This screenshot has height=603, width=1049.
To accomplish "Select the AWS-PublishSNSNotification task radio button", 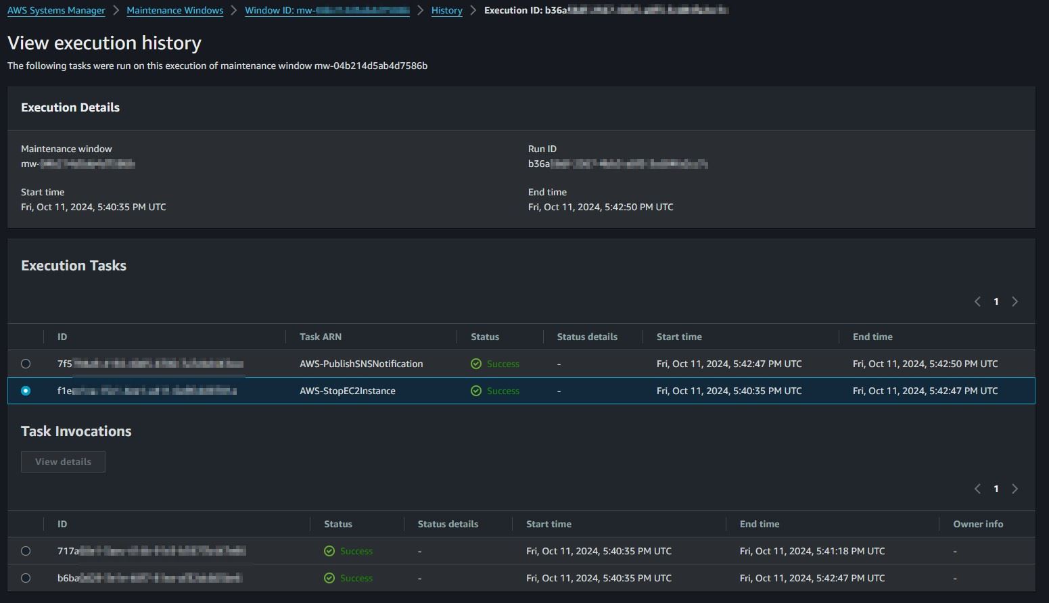I will coord(26,364).
